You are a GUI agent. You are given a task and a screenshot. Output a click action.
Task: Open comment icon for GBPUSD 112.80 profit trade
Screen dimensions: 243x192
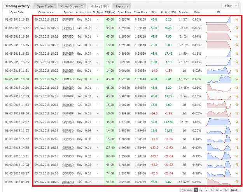click(x=237, y=122)
